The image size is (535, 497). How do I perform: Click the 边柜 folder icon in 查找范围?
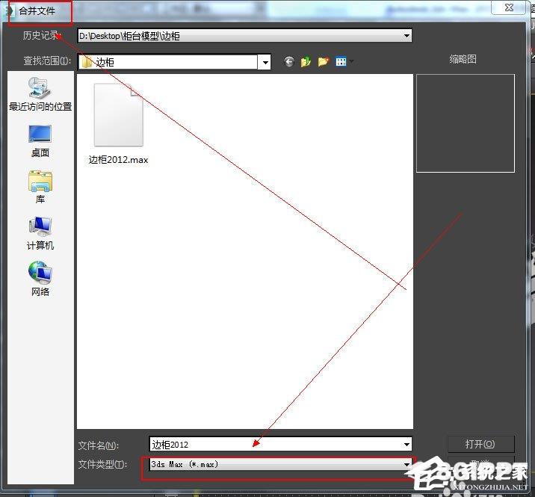point(87,63)
